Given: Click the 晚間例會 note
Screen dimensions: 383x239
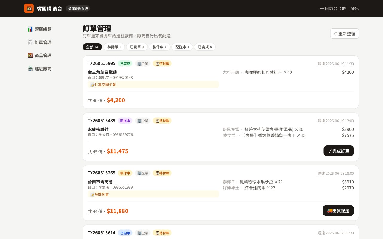Looking at the screenshot, I should click(153, 194).
